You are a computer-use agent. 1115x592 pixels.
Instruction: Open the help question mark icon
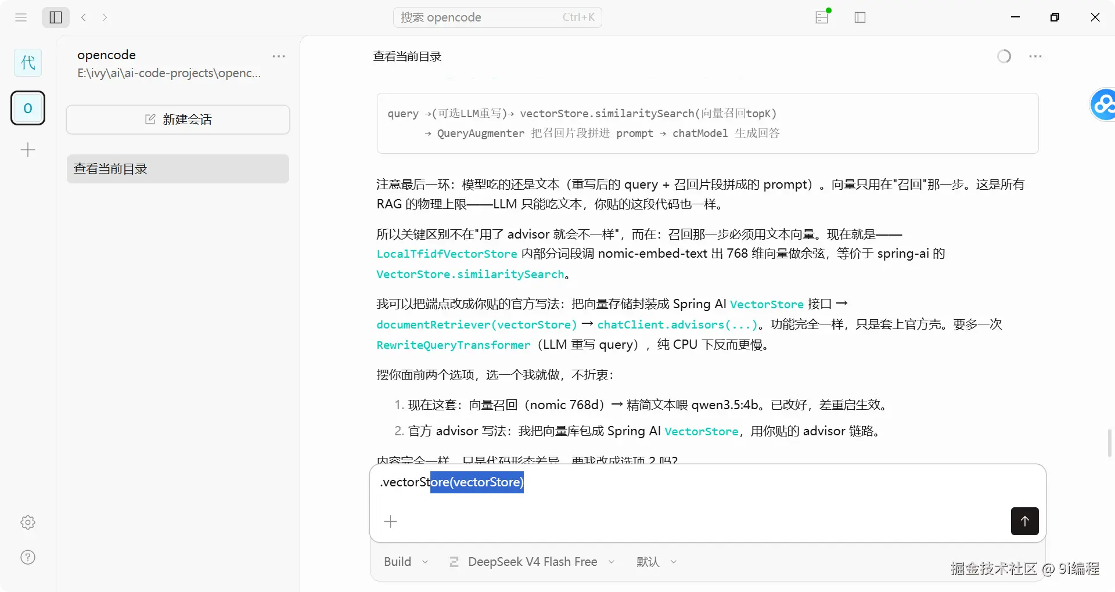tap(28, 557)
